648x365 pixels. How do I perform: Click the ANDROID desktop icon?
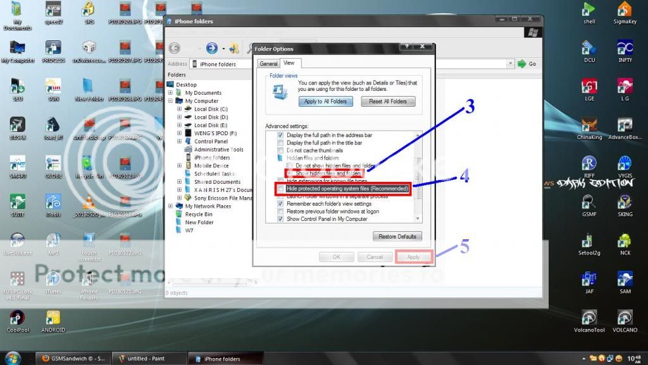(x=53, y=318)
